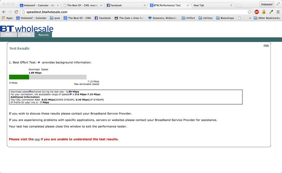Click the help icon after 'Download speed'

coord(30,91)
